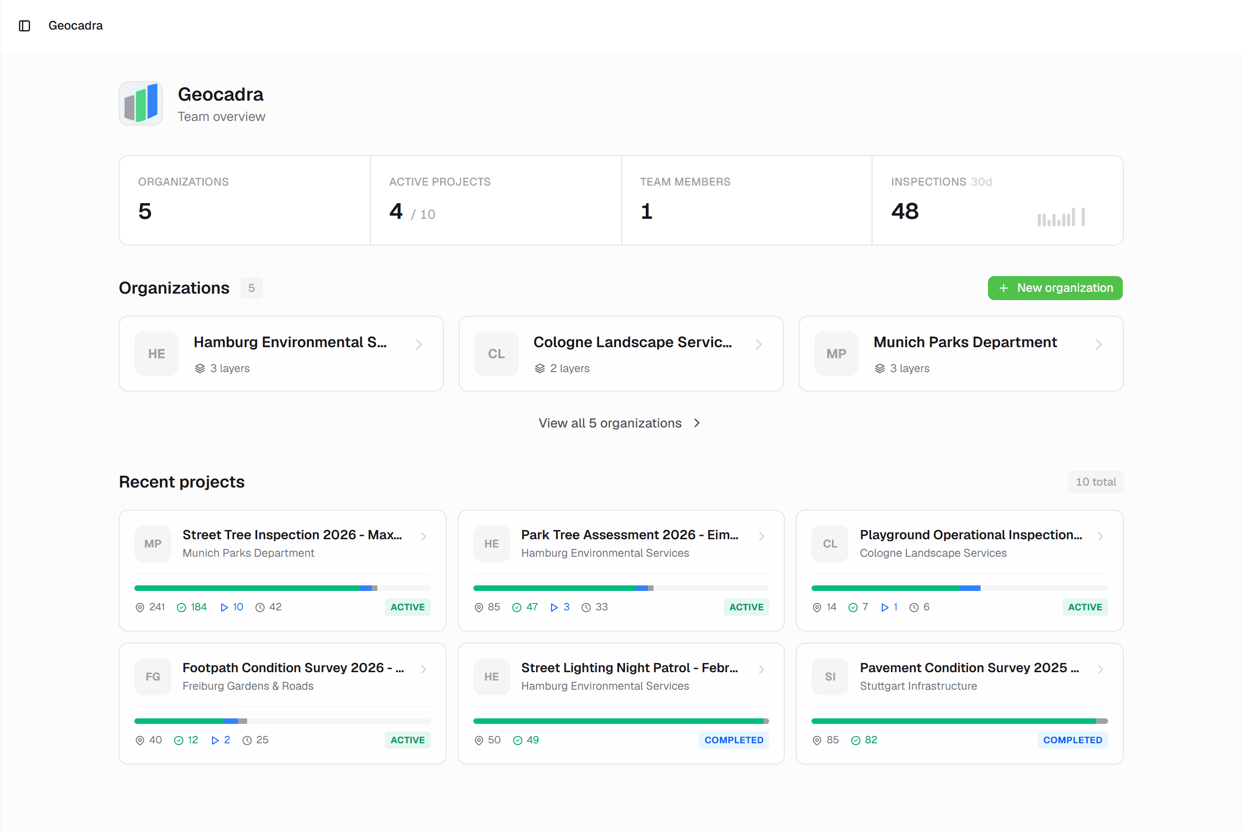Click clock icon beside 6

pos(914,608)
